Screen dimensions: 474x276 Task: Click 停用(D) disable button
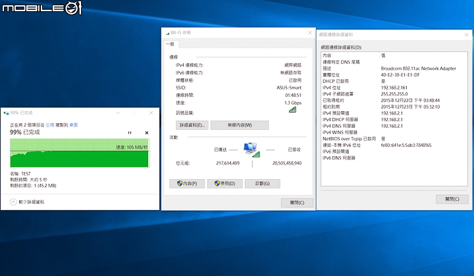[224, 183]
